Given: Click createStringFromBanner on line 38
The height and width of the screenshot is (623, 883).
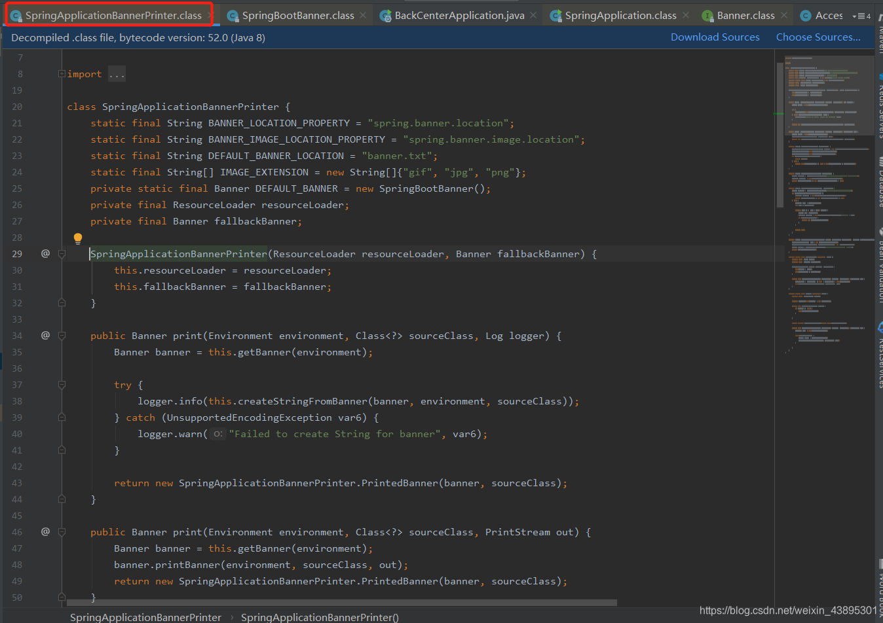Looking at the screenshot, I should (x=303, y=401).
